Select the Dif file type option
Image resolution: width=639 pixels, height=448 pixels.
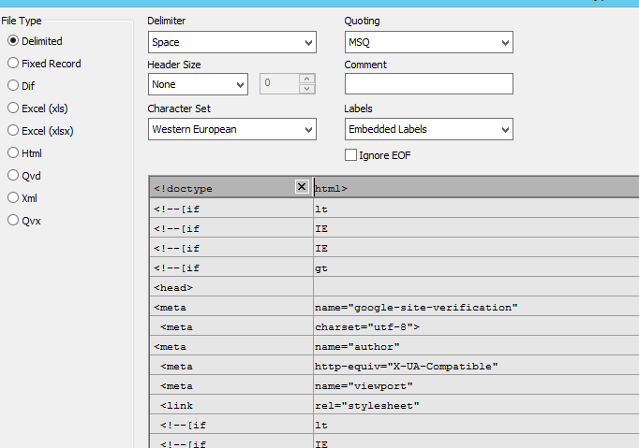(13, 86)
